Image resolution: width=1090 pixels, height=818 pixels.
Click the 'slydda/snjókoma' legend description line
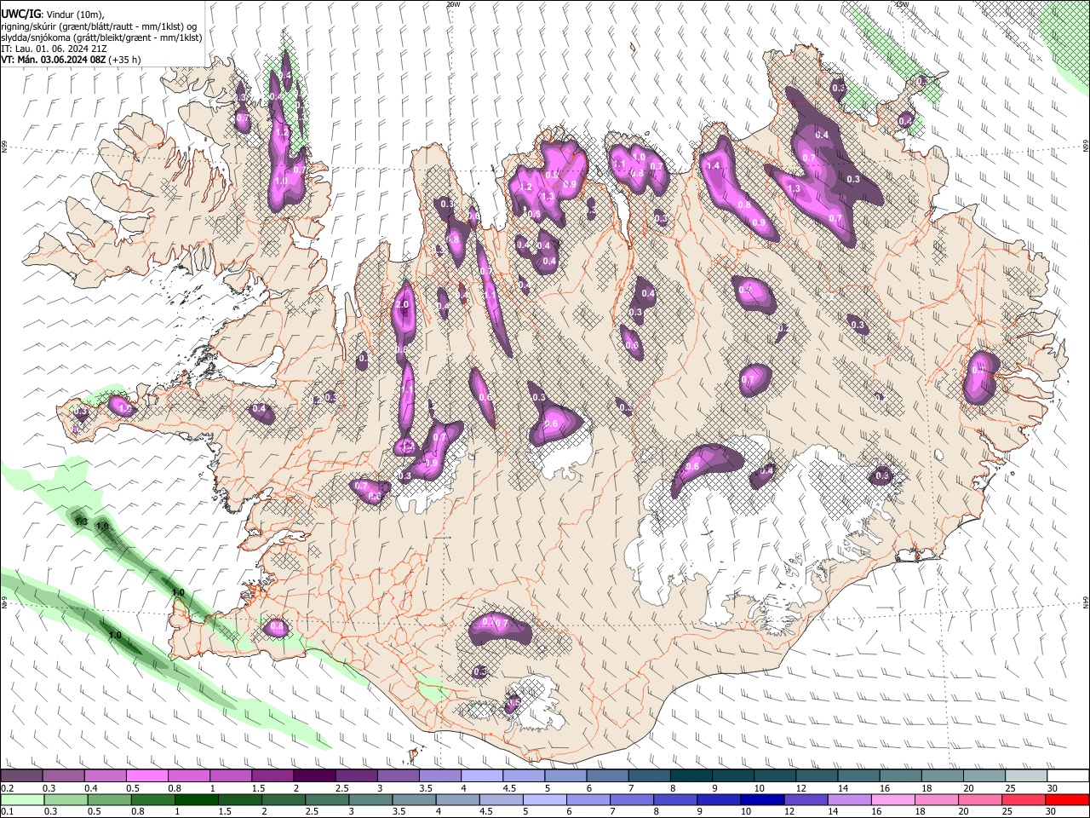[x=102, y=37]
